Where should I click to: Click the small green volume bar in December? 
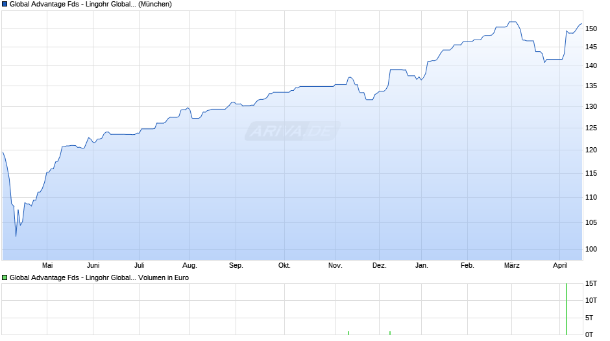click(390, 333)
